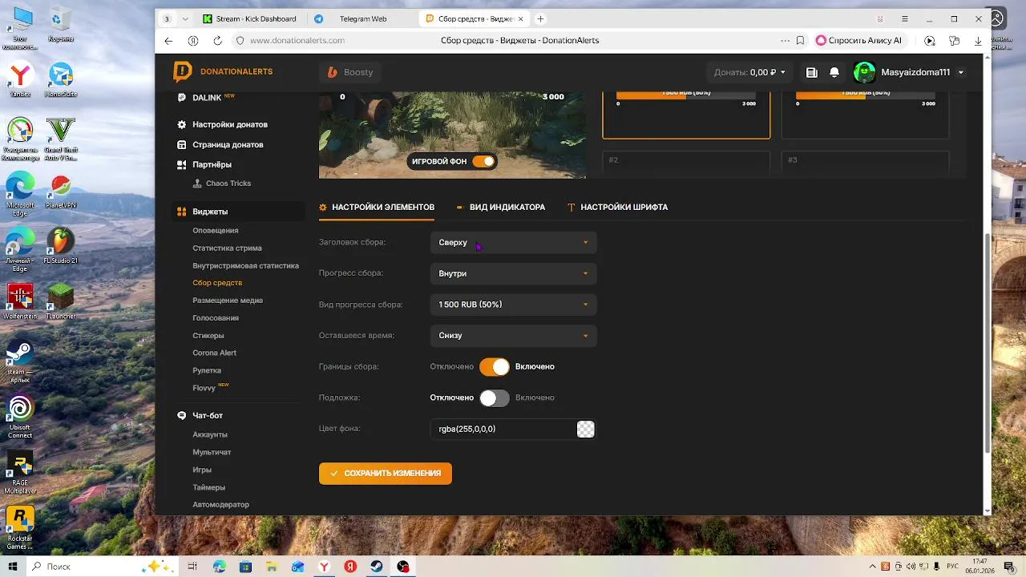Image resolution: width=1026 pixels, height=577 pixels.
Task: Open the notifications bell in DonationAlerts header
Action: (x=834, y=72)
